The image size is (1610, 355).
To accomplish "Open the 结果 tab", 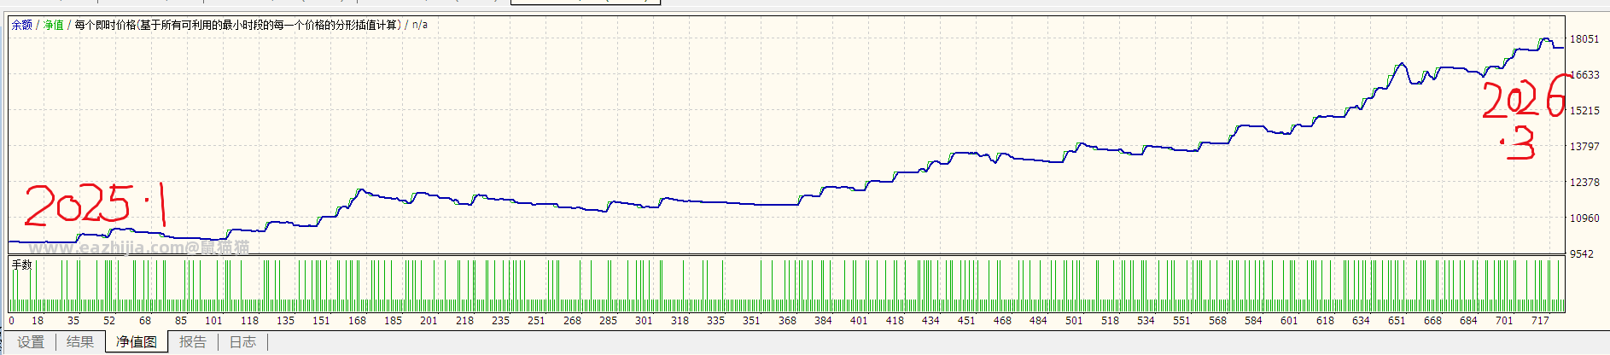I will click(80, 342).
